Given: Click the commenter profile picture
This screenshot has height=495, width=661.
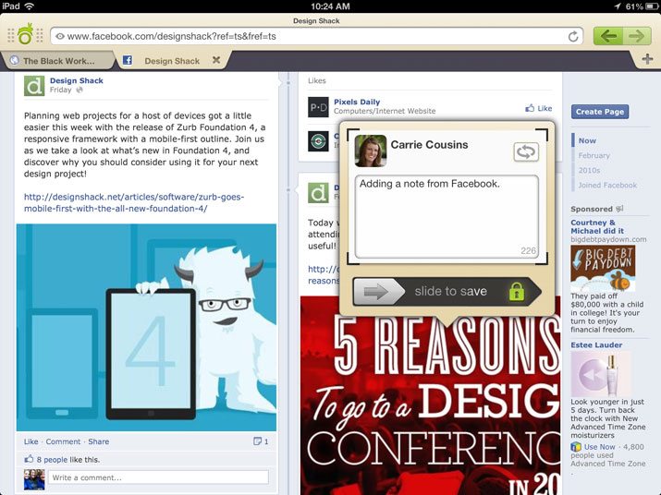Looking at the screenshot, I should point(34,479).
